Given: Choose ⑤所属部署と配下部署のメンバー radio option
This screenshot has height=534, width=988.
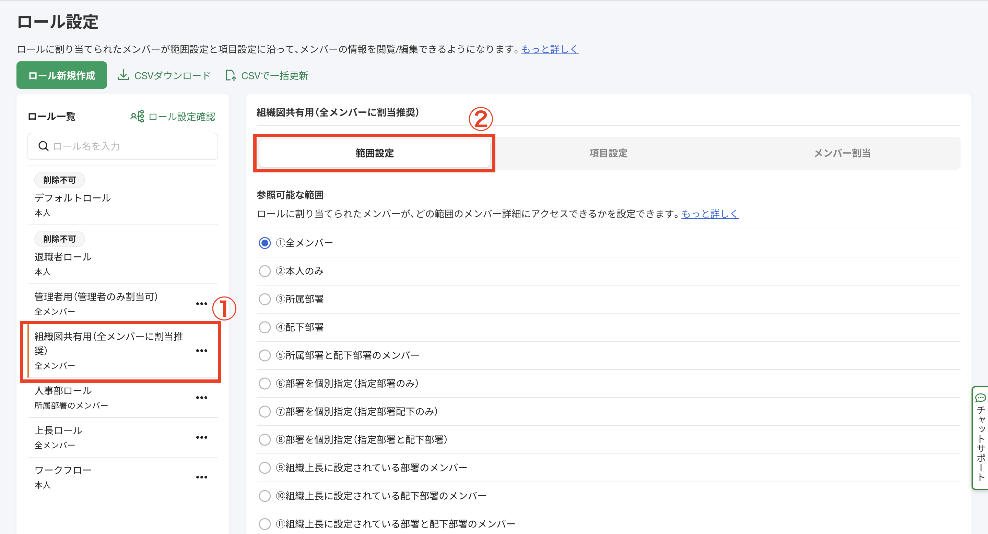Looking at the screenshot, I should [x=264, y=355].
